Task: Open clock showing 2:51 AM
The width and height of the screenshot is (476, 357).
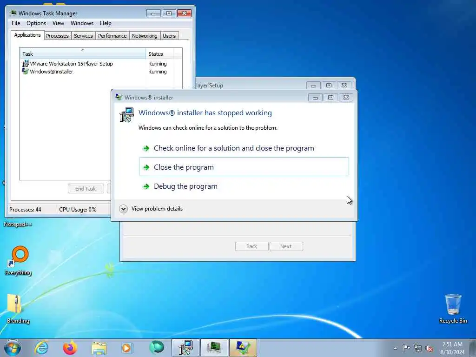Action: 452,348
